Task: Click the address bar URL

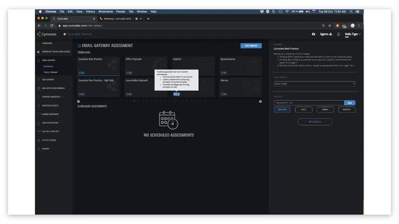Action: (x=82, y=26)
